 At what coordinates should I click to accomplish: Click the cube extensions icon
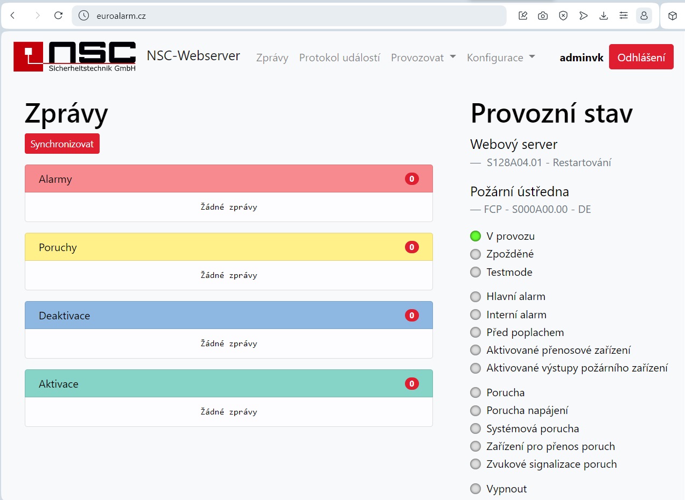click(x=672, y=16)
